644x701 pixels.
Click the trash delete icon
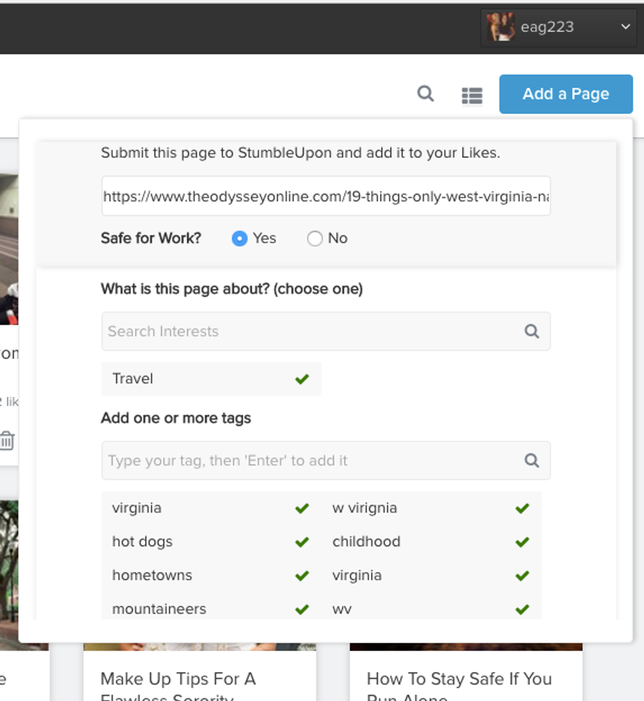click(7, 440)
